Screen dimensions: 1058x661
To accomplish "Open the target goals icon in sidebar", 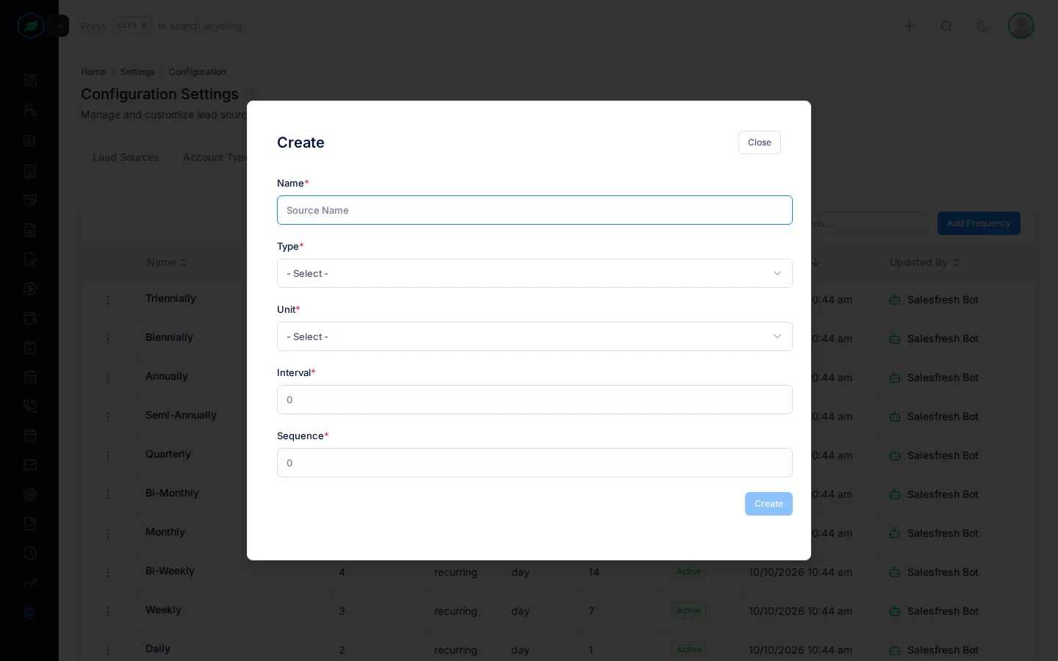I will (30, 494).
